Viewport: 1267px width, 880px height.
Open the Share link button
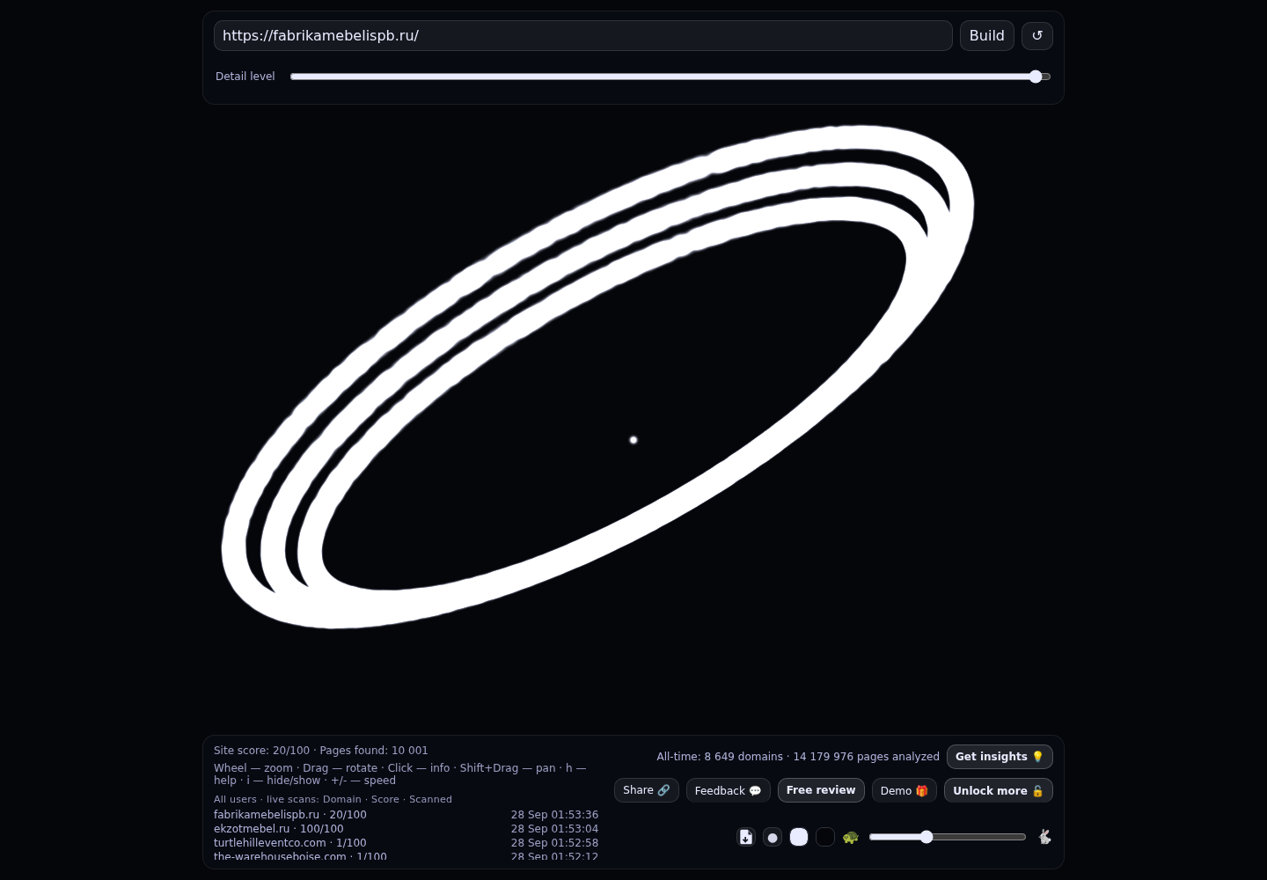pos(647,790)
